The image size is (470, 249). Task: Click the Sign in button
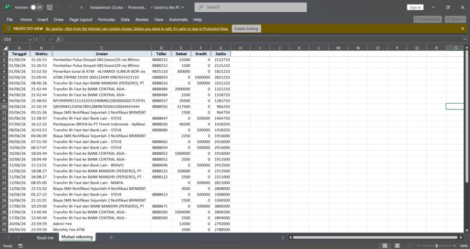415,7
